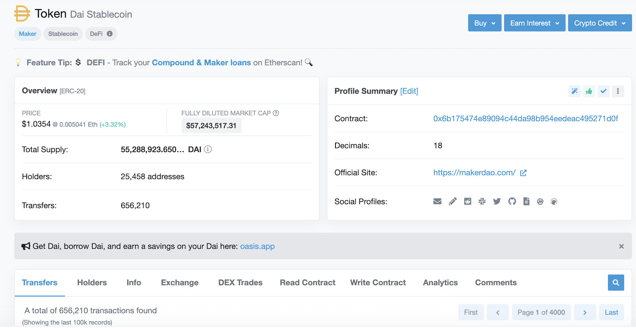Image resolution: width=636 pixels, height=328 pixels.
Task: Open the Compound & Maker loans link
Action: tap(201, 63)
